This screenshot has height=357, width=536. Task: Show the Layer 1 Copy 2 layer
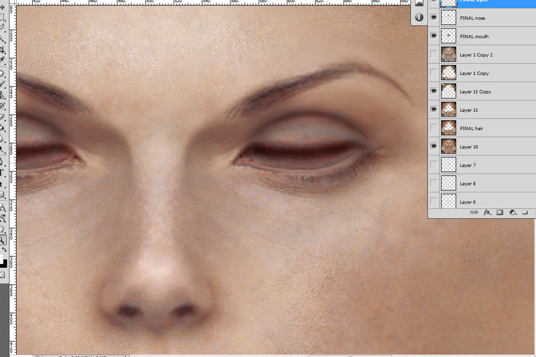tap(433, 54)
